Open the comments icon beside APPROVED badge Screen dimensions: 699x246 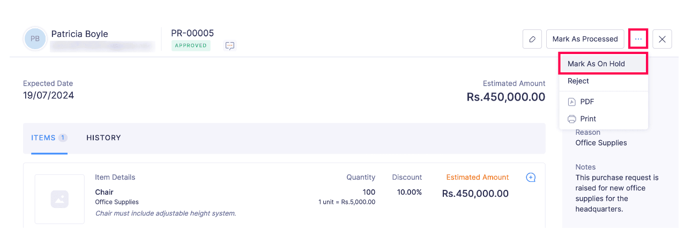click(230, 46)
